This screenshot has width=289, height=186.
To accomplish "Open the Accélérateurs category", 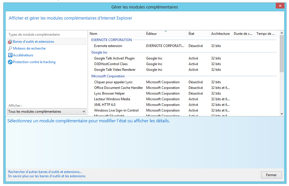I will (23, 55).
